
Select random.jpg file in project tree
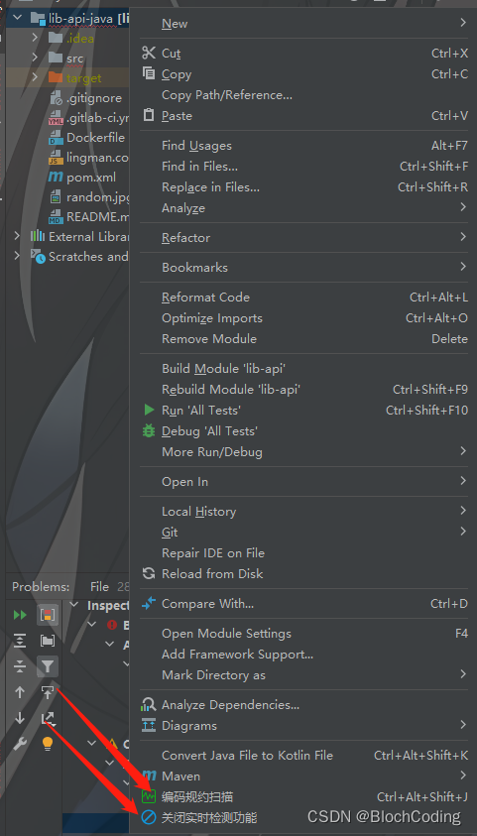click(98, 197)
